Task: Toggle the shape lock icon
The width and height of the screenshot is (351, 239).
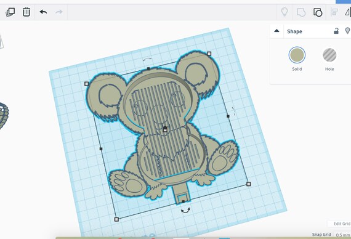Action: tap(336, 31)
